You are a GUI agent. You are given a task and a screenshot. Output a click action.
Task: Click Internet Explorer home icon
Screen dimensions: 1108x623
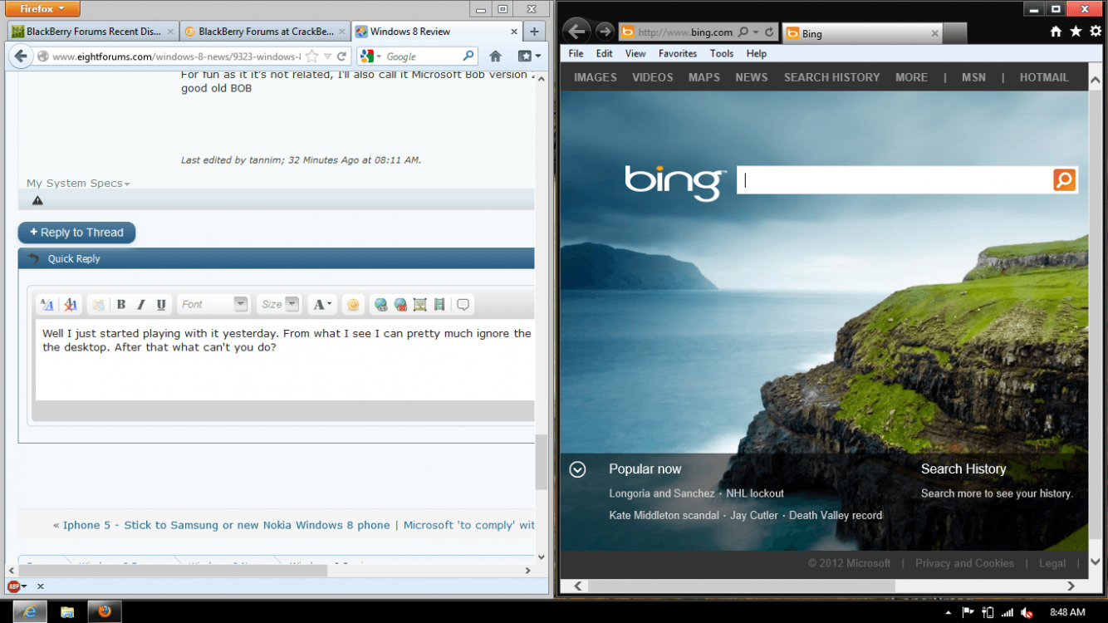1056,32
